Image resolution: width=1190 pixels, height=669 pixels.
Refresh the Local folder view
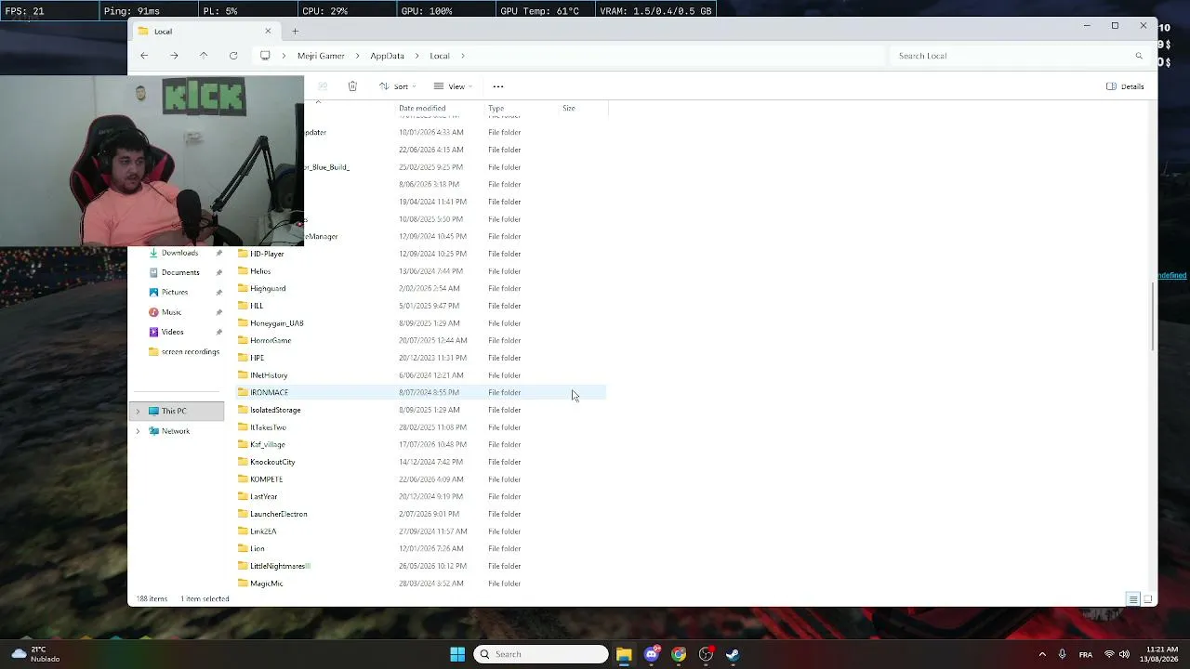point(233,56)
